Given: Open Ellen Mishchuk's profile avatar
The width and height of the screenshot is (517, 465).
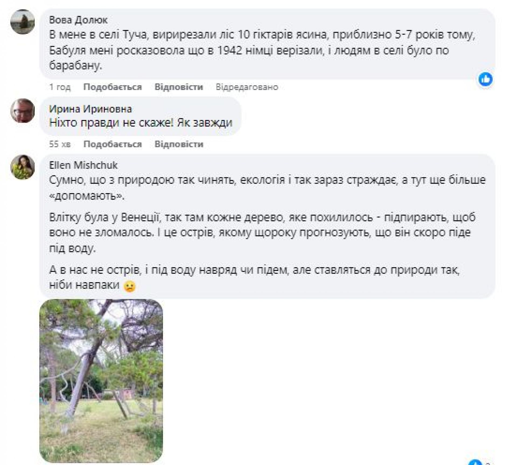Looking at the screenshot, I should click(x=22, y=167).
